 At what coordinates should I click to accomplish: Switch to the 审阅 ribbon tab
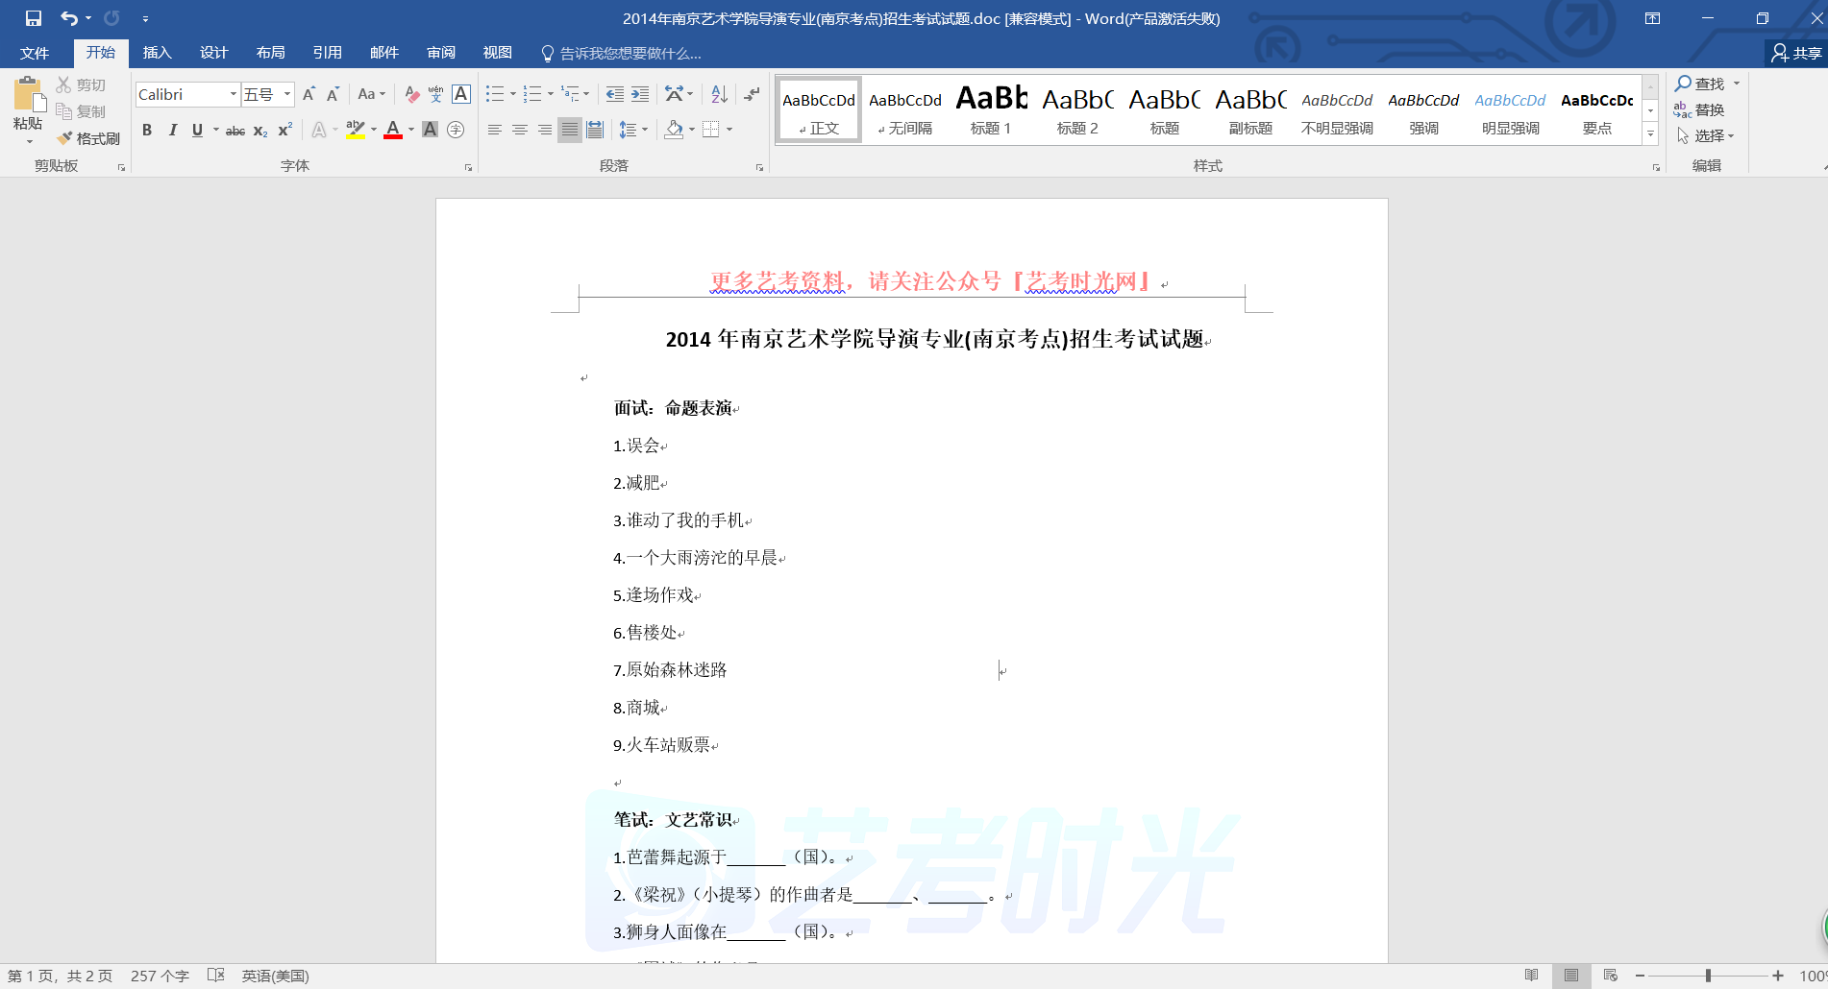(441, 53)
